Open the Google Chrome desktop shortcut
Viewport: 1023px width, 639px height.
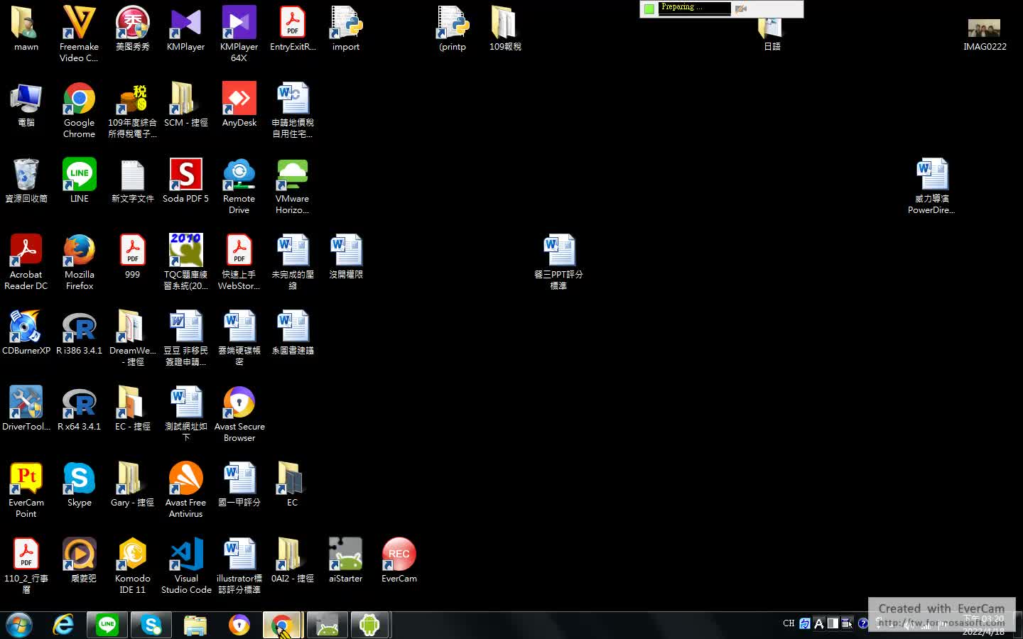click(79, 99)
